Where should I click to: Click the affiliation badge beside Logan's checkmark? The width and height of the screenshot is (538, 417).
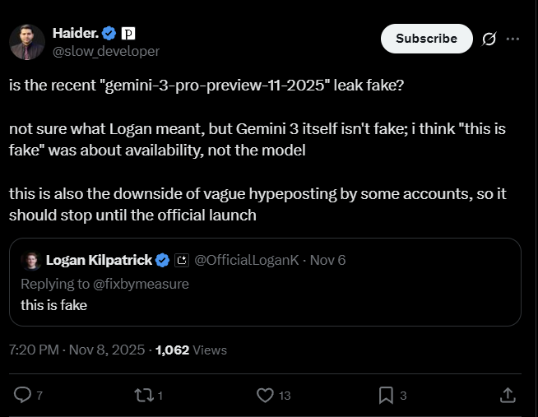[182, 260]
